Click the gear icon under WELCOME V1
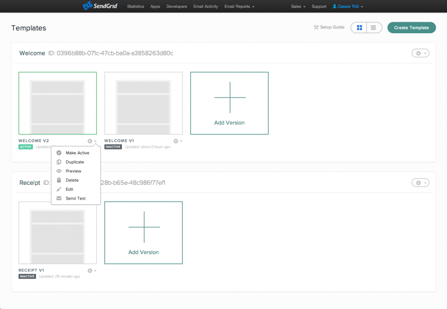 (175, 141)
